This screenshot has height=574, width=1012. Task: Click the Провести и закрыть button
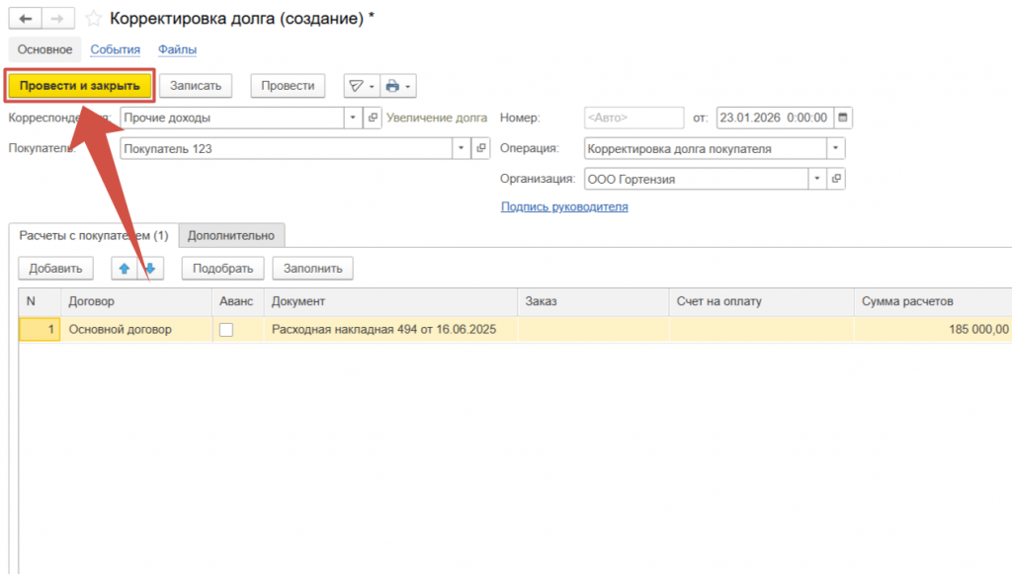pos(80,86)
